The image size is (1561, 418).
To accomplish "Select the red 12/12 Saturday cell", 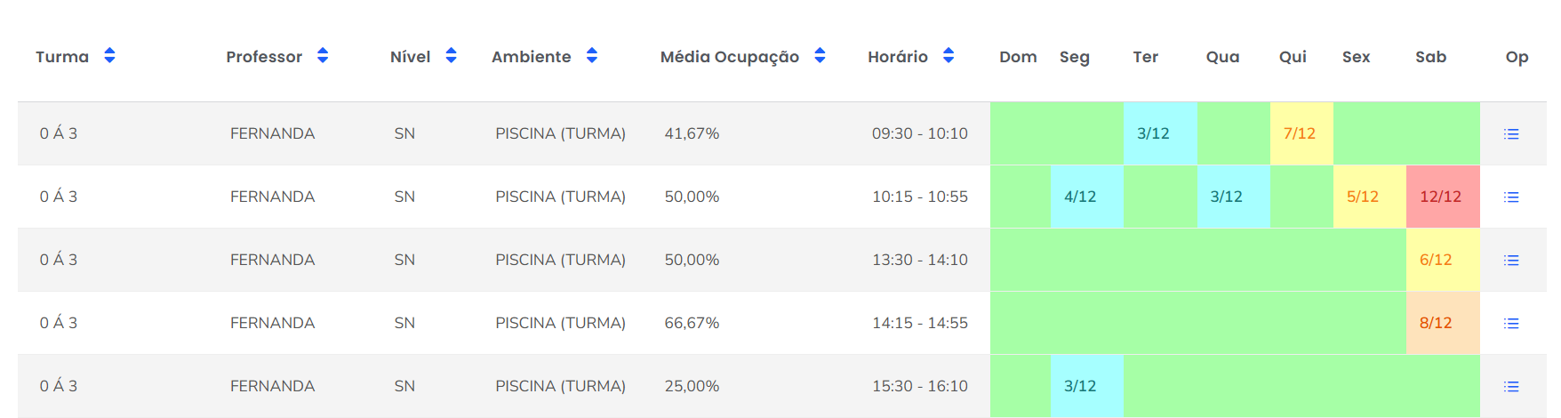I will pos(1441,197).
